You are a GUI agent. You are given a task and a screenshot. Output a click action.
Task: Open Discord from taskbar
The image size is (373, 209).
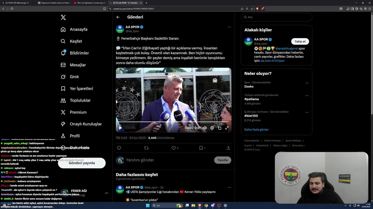tap(212, 206)
